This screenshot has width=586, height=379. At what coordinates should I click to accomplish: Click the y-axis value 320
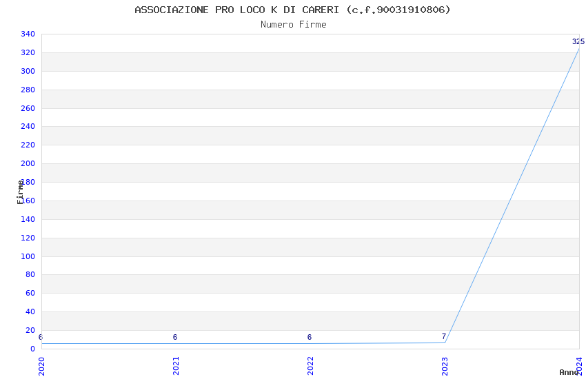[x=28, y=52]
